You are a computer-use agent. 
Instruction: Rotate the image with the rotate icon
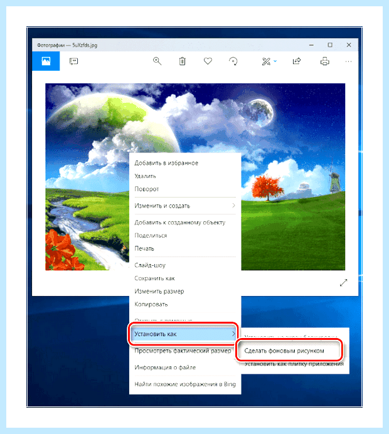coord(233,61)
